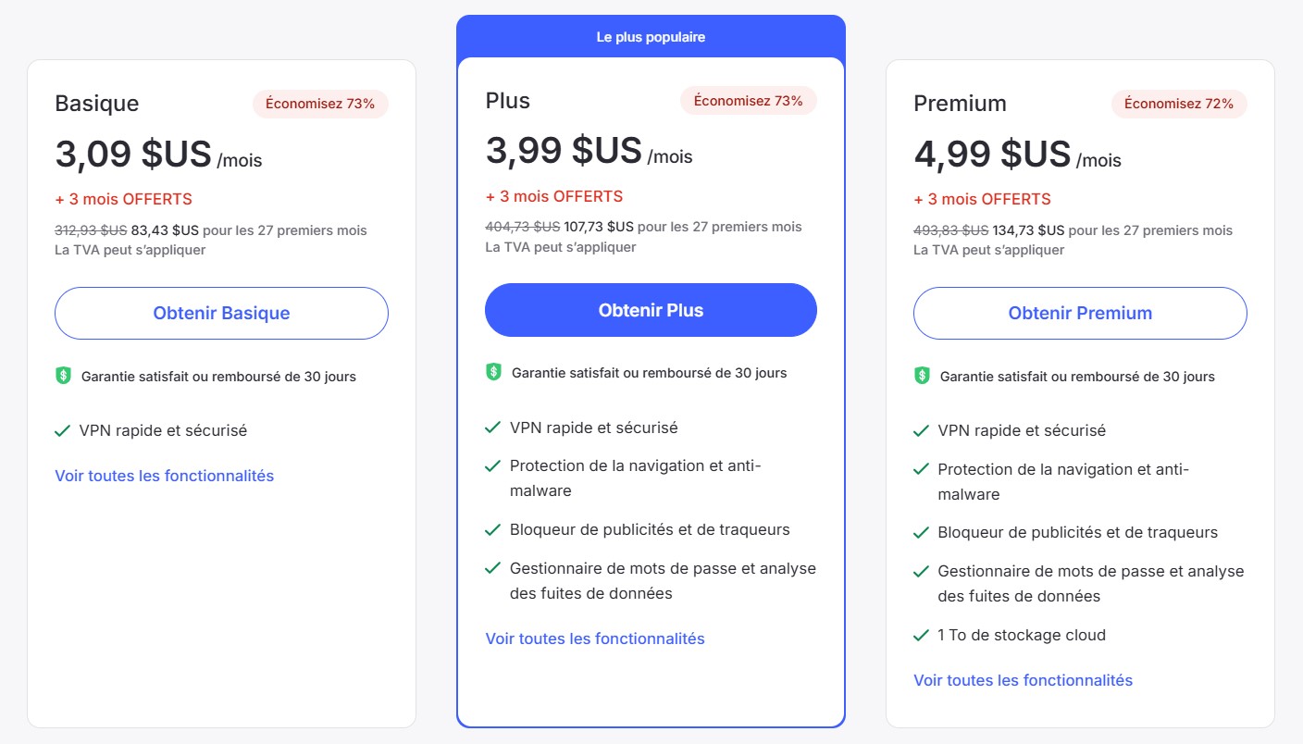Click the 3,99 $US price in Plus
The image size is (1303, 744).
[x=564, y=150]
